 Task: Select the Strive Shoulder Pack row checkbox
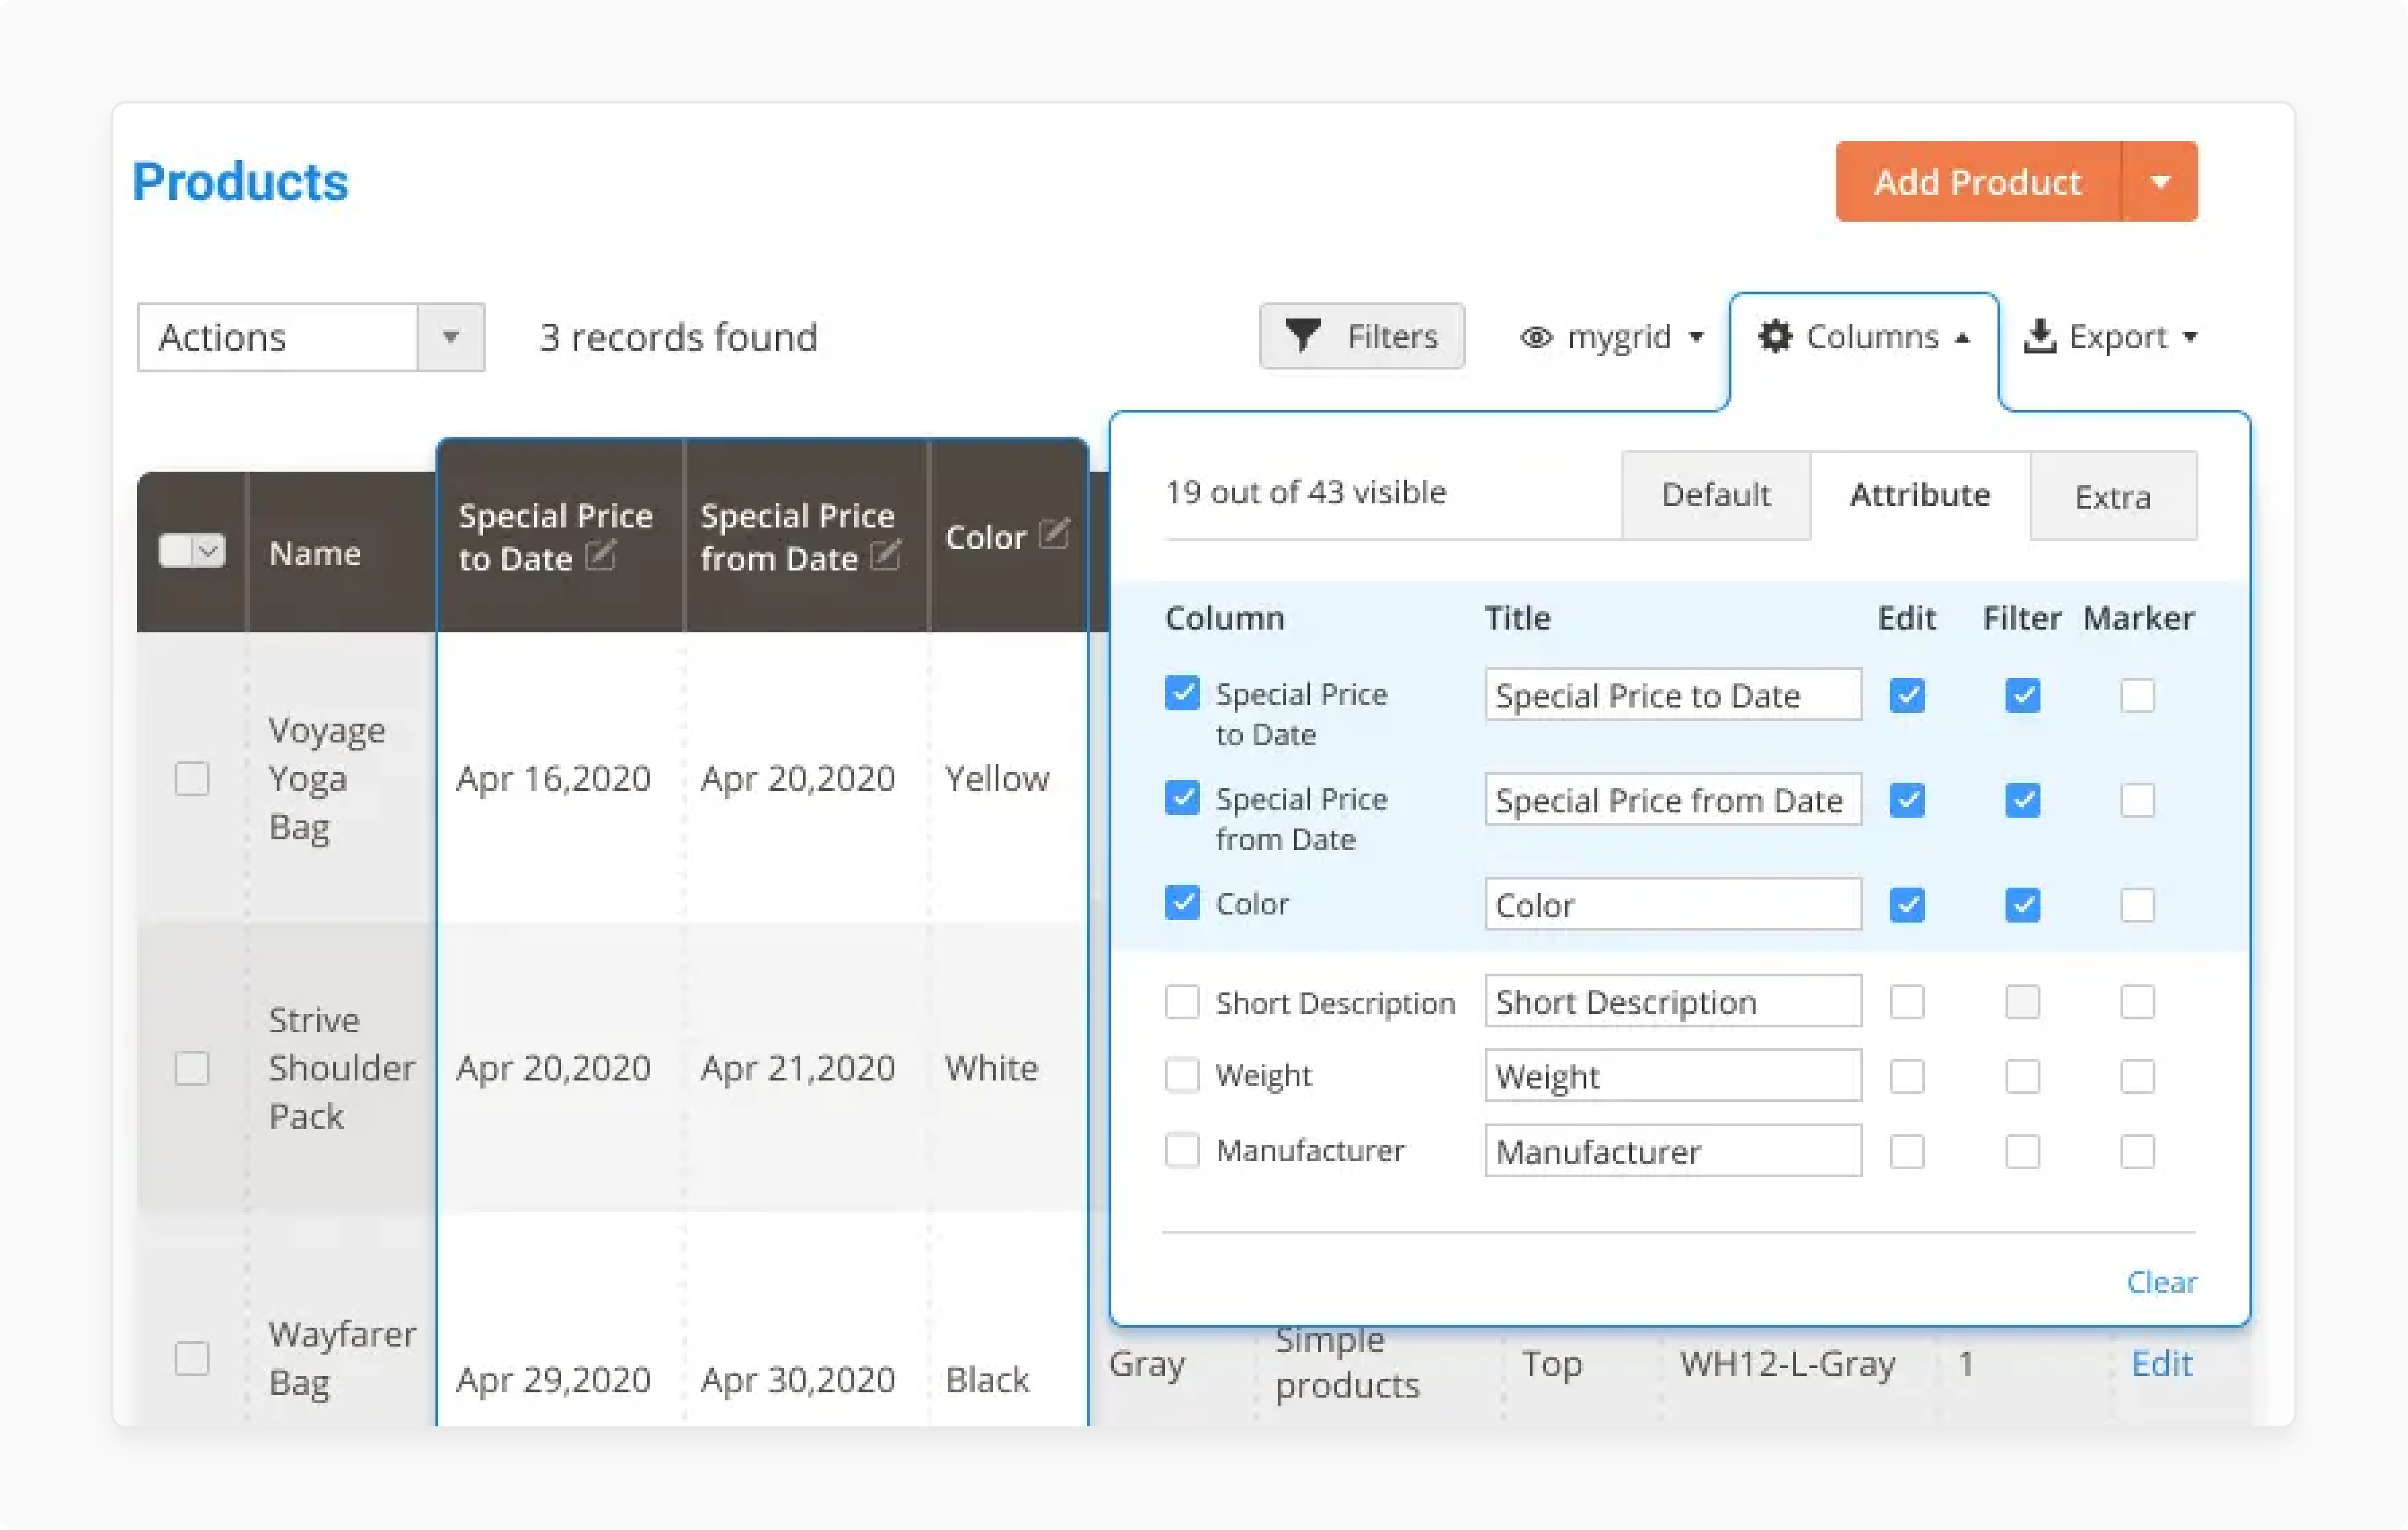pyautogui.click(x=192, y=1068)
